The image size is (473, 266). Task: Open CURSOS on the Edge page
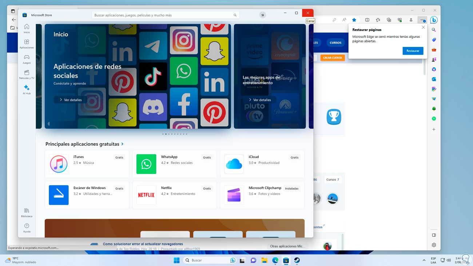pyautogui.click(x=335, y=43)
